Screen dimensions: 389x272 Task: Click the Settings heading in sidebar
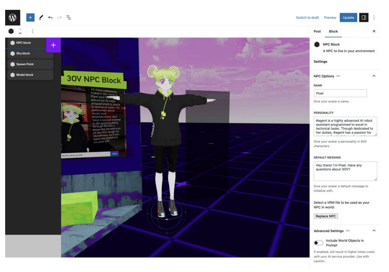[x=321, y=62]
